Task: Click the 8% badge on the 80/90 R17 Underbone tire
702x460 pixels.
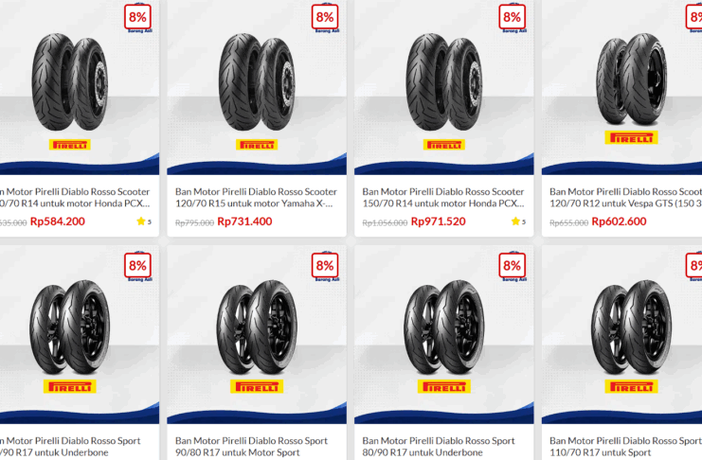Action: 513,267
